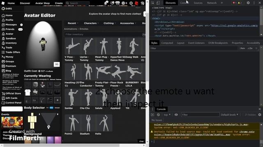Switch to the Sources tab
Screen dimensions: 263x147
(x=198, y=3)
